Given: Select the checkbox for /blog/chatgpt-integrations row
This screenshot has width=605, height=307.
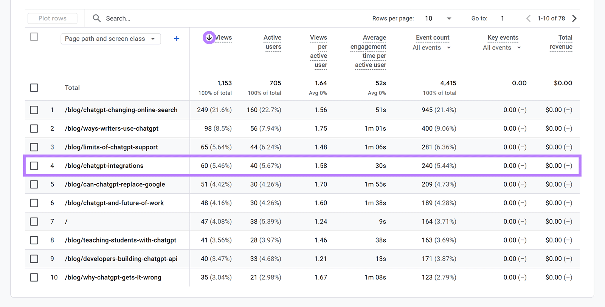Looking at the screenshot, I should point(34,166).
